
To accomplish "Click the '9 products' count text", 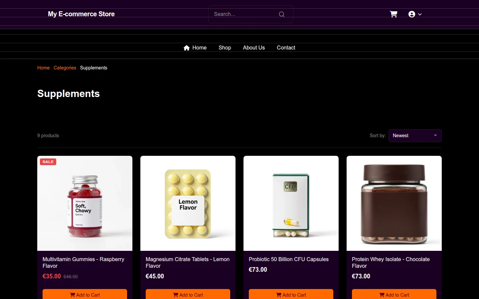I will coord(48,136).
